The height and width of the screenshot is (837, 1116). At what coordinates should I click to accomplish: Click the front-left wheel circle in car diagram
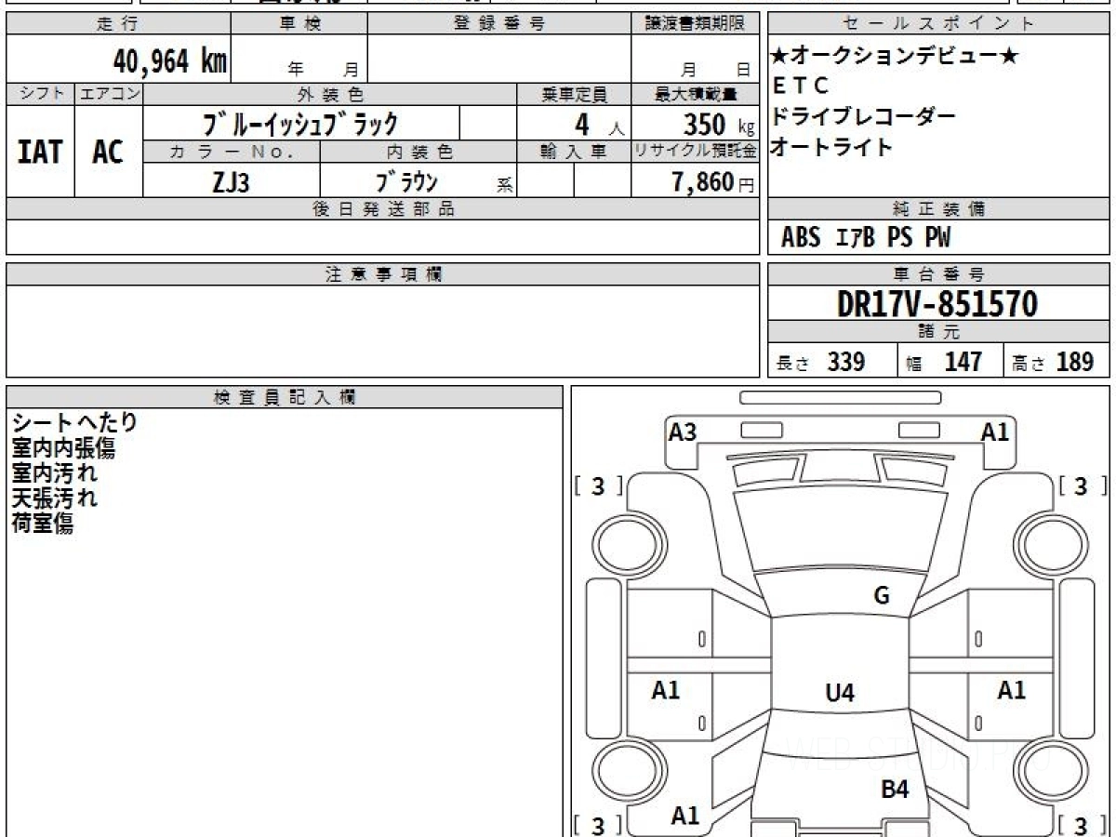tap(622, 542)
